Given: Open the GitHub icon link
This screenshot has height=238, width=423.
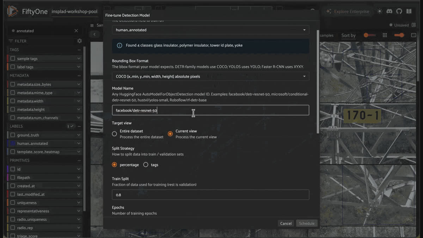Looking at the screenshot, I should point(399,11).
